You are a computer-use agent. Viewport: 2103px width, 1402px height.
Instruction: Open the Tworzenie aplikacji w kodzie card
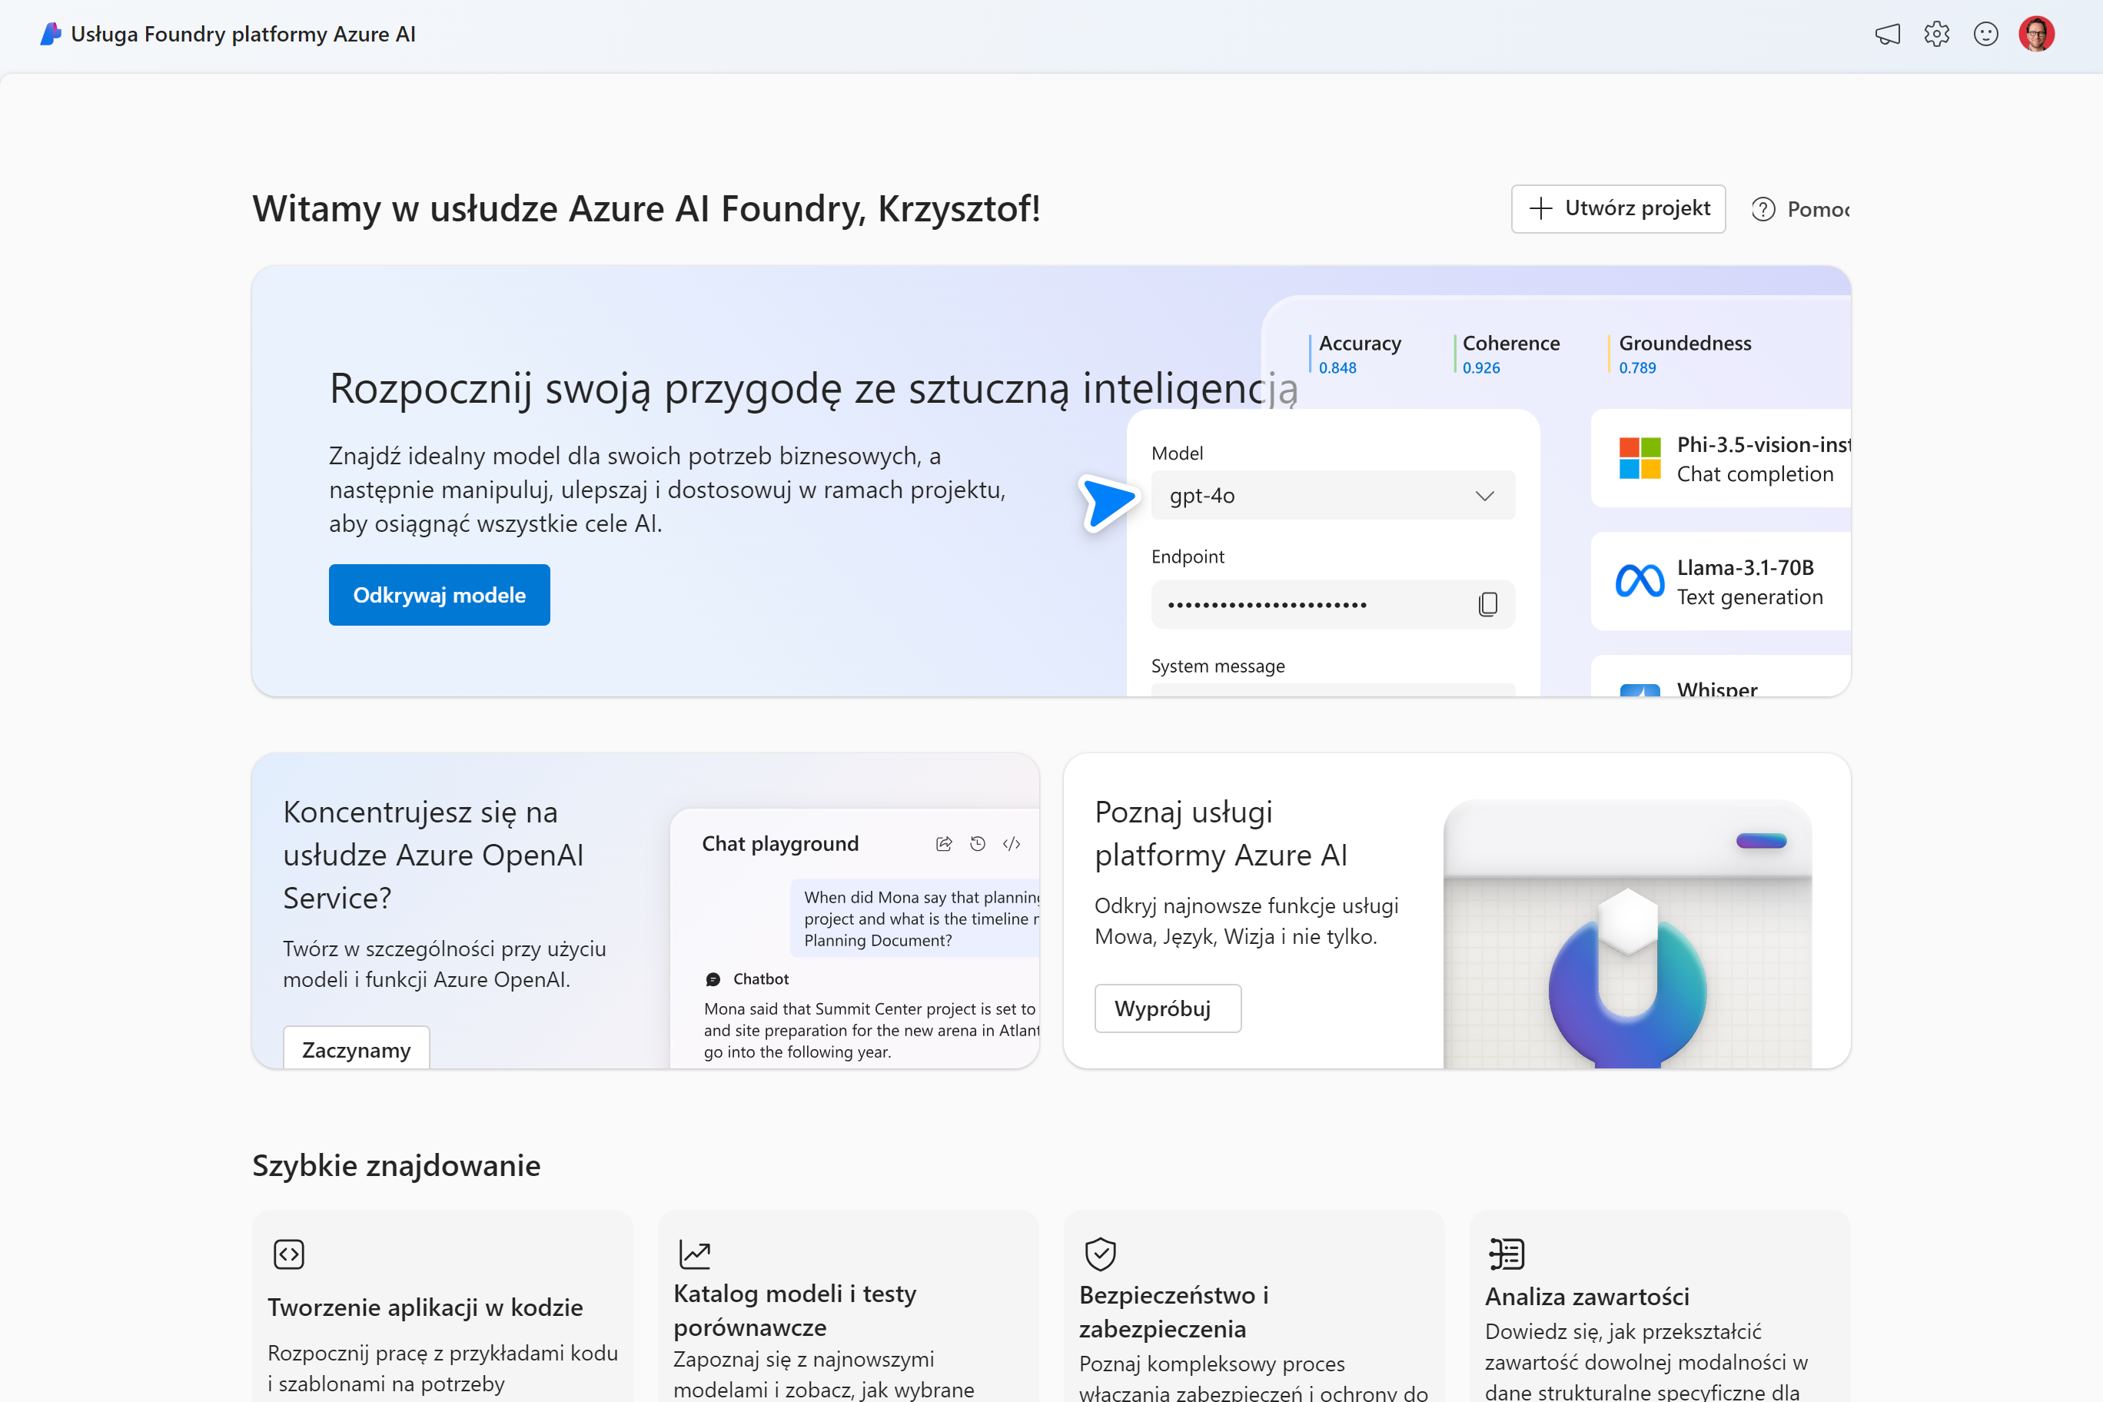[x=443, y=1307]
